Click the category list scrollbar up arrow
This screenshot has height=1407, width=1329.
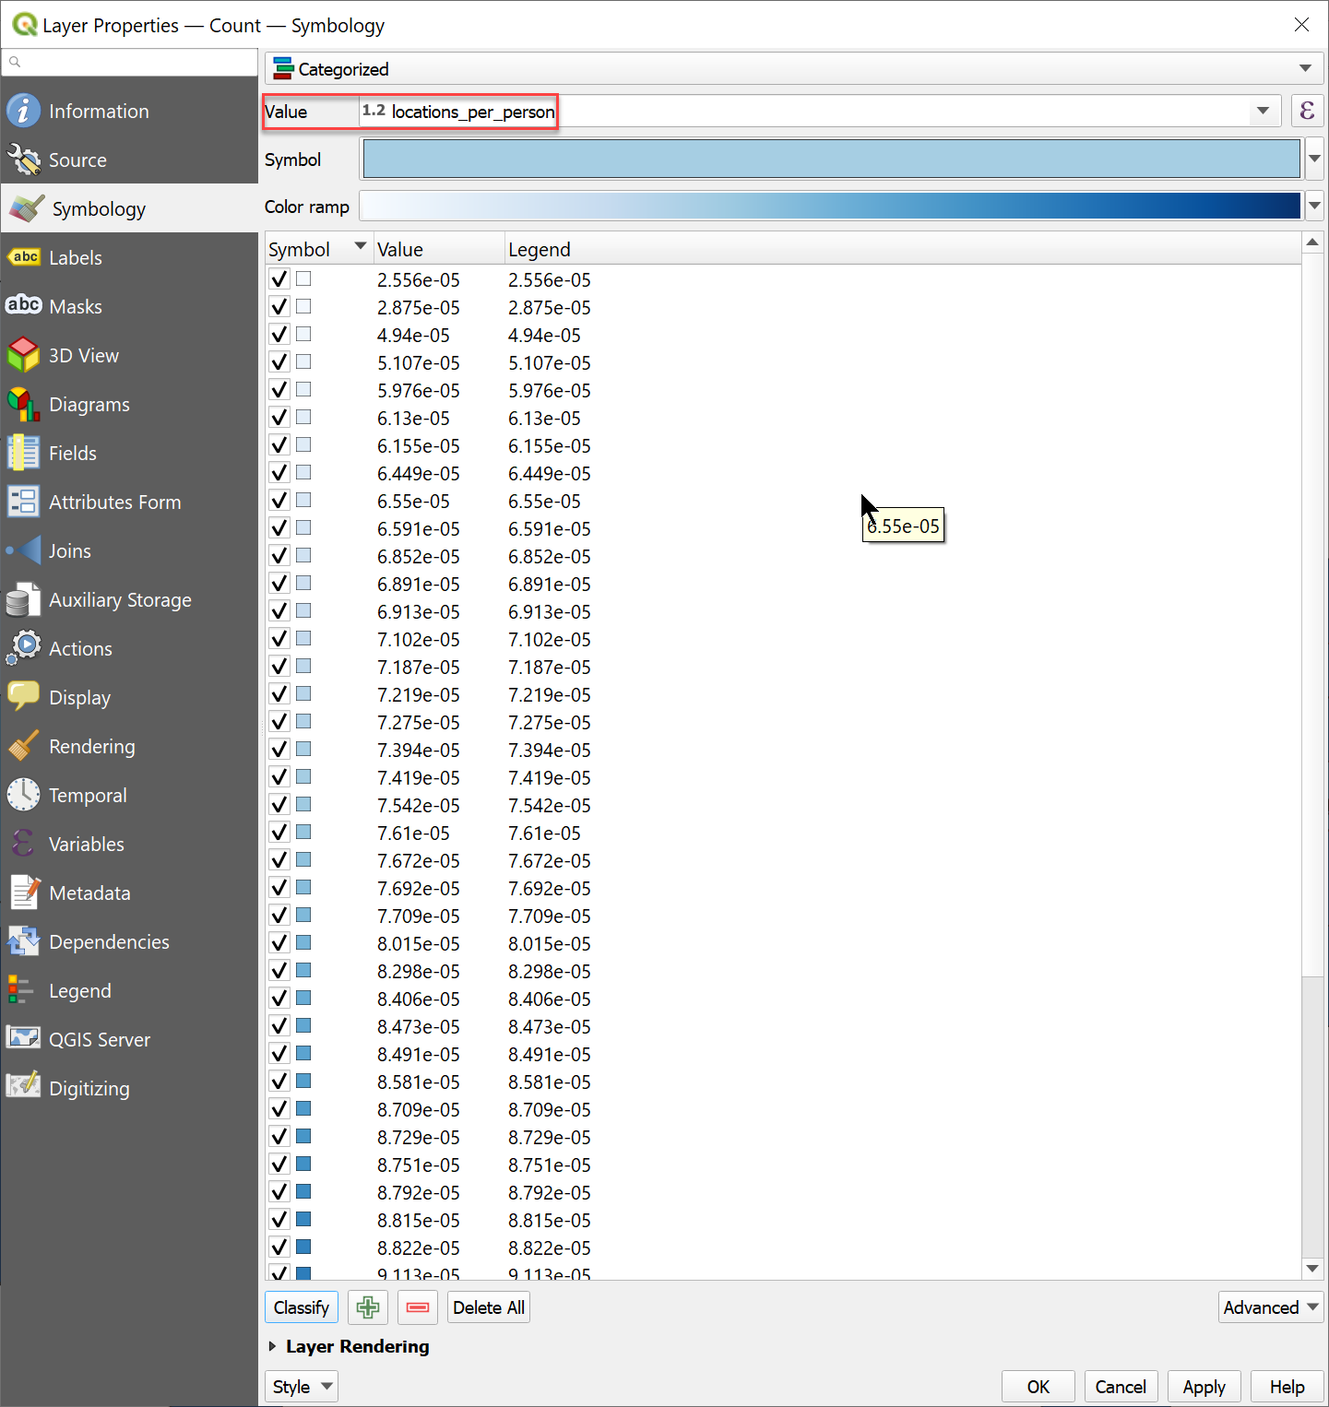[x=1312, y=242]
